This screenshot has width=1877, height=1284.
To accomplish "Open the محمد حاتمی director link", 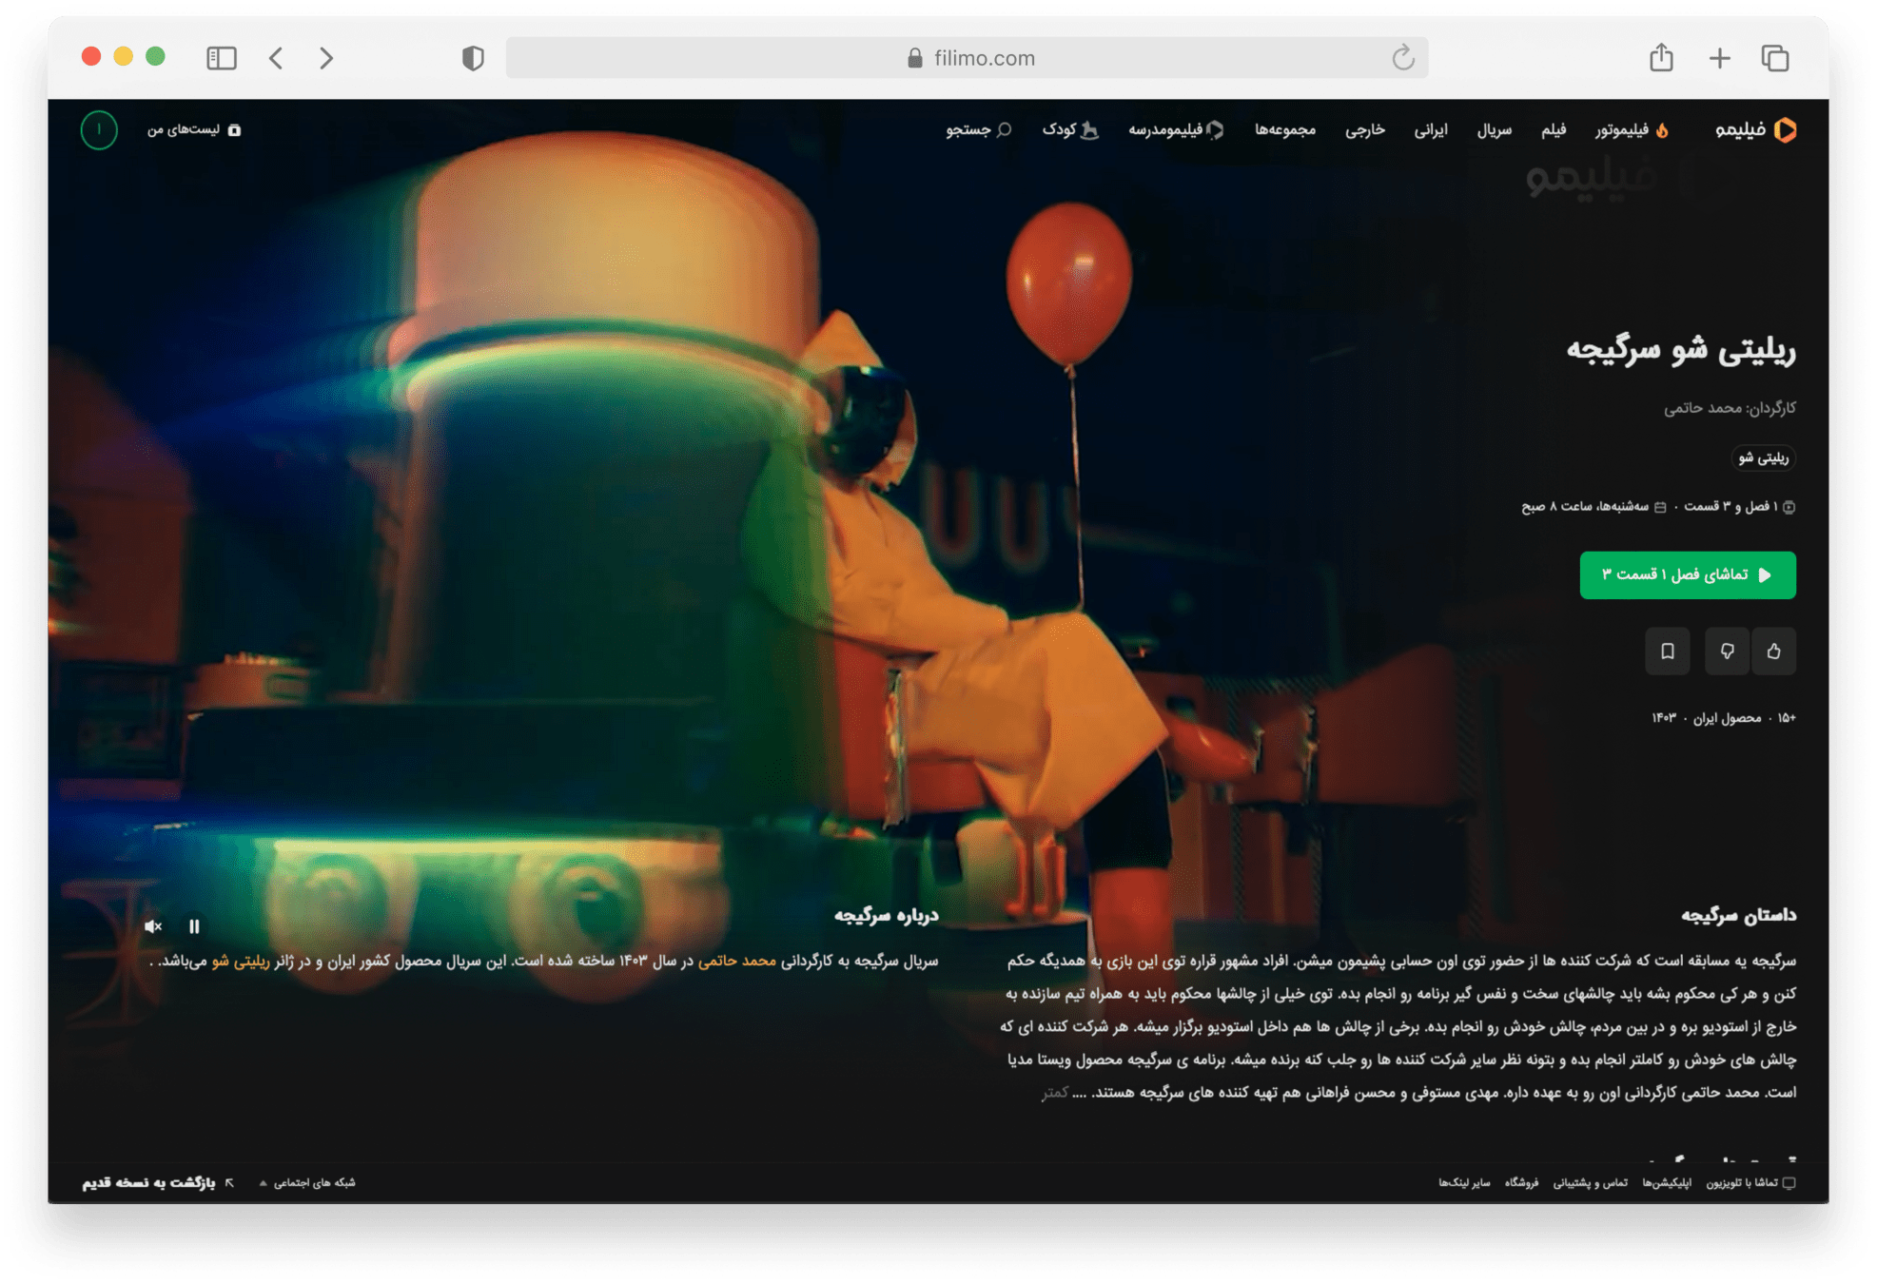I will 737,962.
